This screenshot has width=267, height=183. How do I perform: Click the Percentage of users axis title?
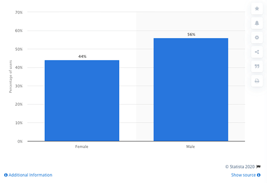point(11,76)
